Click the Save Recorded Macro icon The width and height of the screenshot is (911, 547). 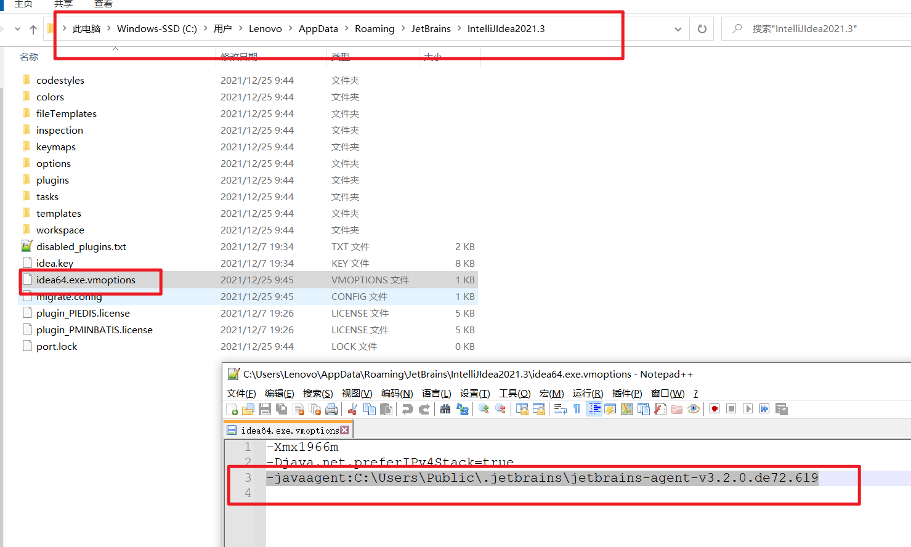[x=782, y=409]
